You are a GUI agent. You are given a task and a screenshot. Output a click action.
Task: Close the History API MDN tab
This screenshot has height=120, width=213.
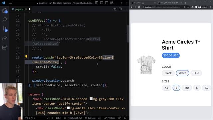tap(181, 3)
